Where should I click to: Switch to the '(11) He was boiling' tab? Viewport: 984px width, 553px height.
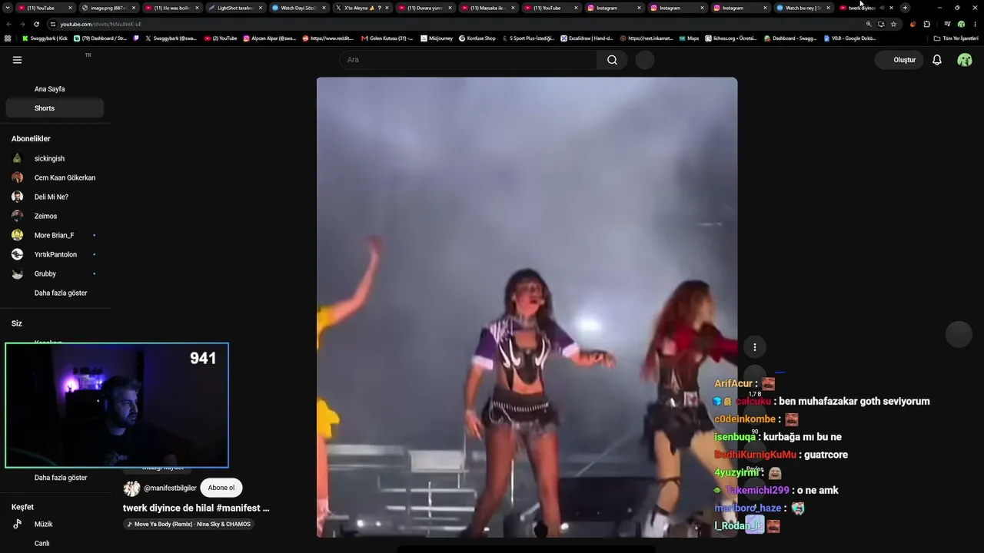coord(171,8)
